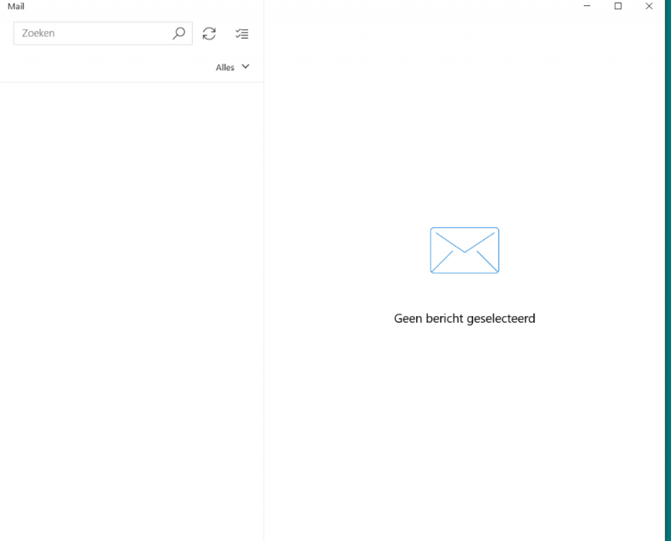The height and width of the screenshot is (541, 671).
Task: Click the 'Geen bericht geselecteerd' text
Action: pyautogui.click(x=464, y=319)
